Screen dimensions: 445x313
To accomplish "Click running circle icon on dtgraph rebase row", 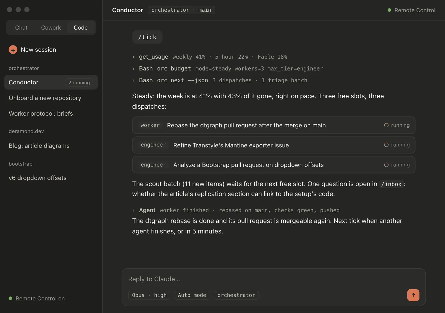I will [x=386, y=125].
